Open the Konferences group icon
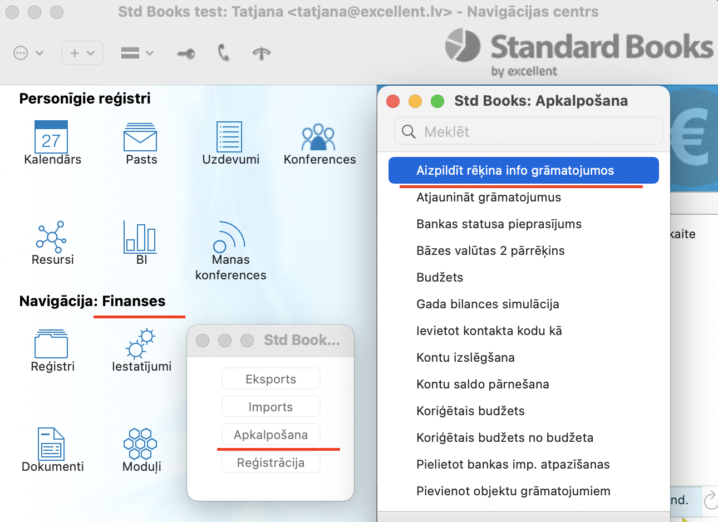Image resolution: width=718 pixels, height=522 pixels. tap(318, 137)
